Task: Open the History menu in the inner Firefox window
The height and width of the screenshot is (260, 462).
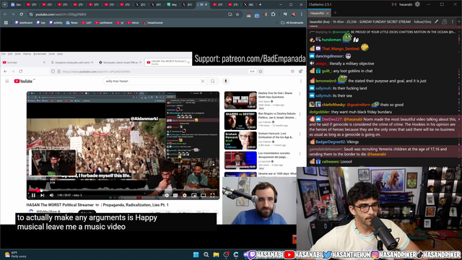Action: point(27,54)
